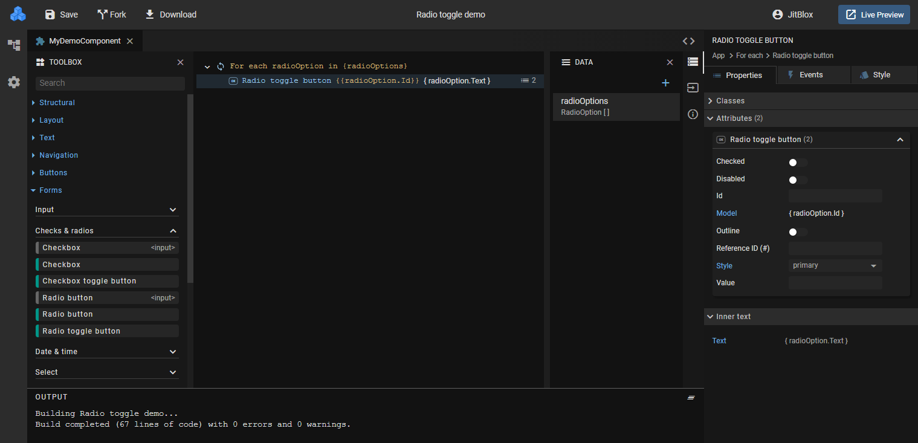This screenshot has height=443, width=918.
Task: Click the JitBlox logo icon
Action: point(18,14)
